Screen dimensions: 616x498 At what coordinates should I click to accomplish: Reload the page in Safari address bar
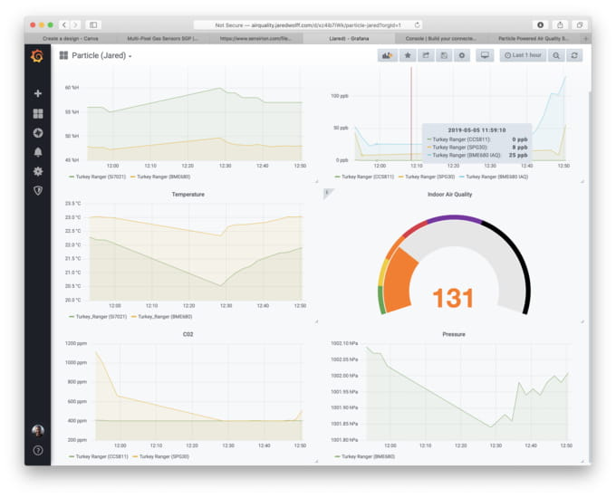point(417,24)
